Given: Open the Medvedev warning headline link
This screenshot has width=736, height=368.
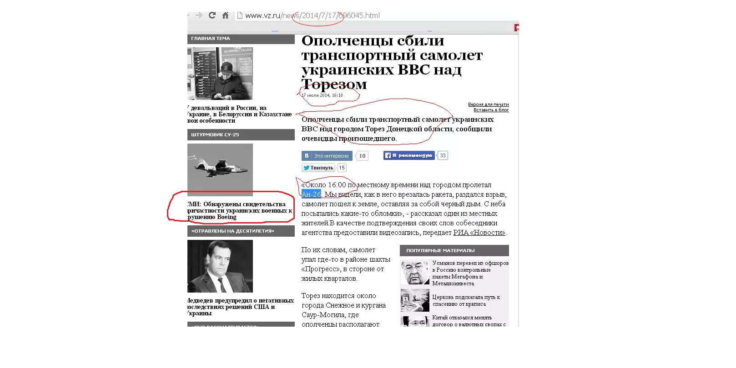Looking at the screenshot, I should coord(241,307).
